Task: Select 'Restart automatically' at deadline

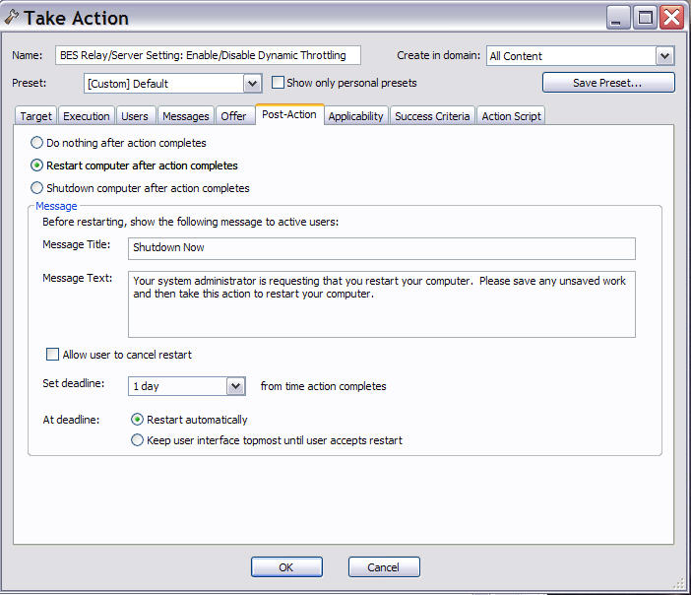Action: [138, 420]
